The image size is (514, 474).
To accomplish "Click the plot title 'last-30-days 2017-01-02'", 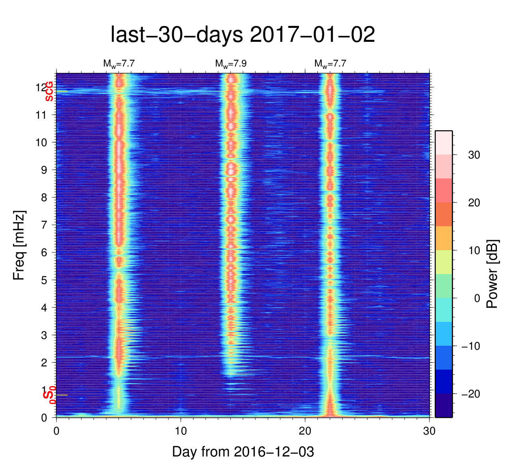I will (x=242, y=35).
